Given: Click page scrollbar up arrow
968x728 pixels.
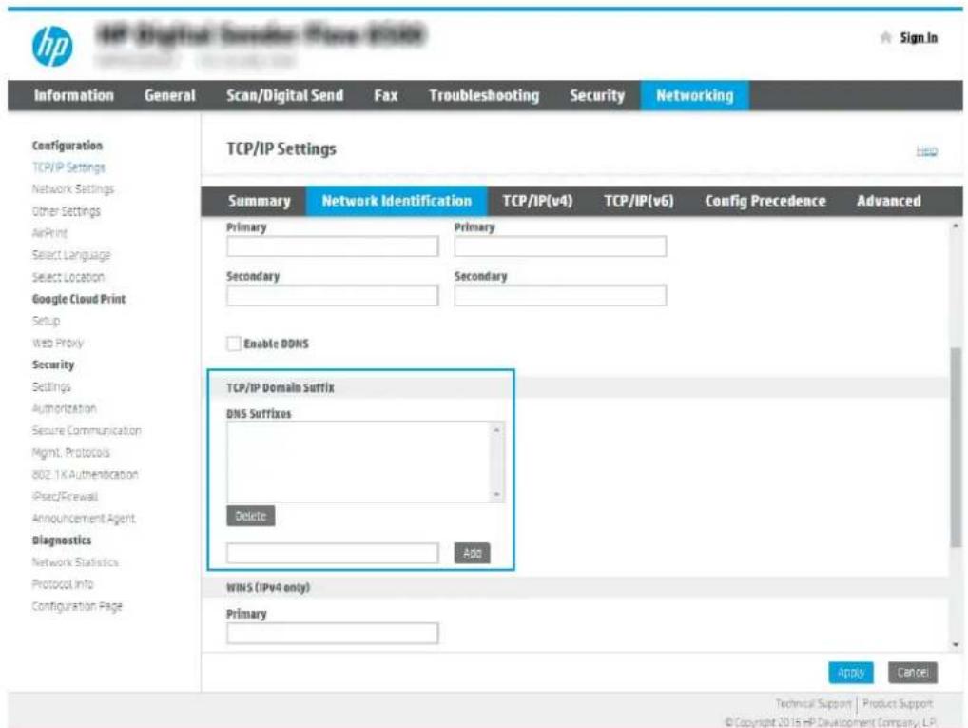Looking at the screenshot, I should tap(956, 226).
